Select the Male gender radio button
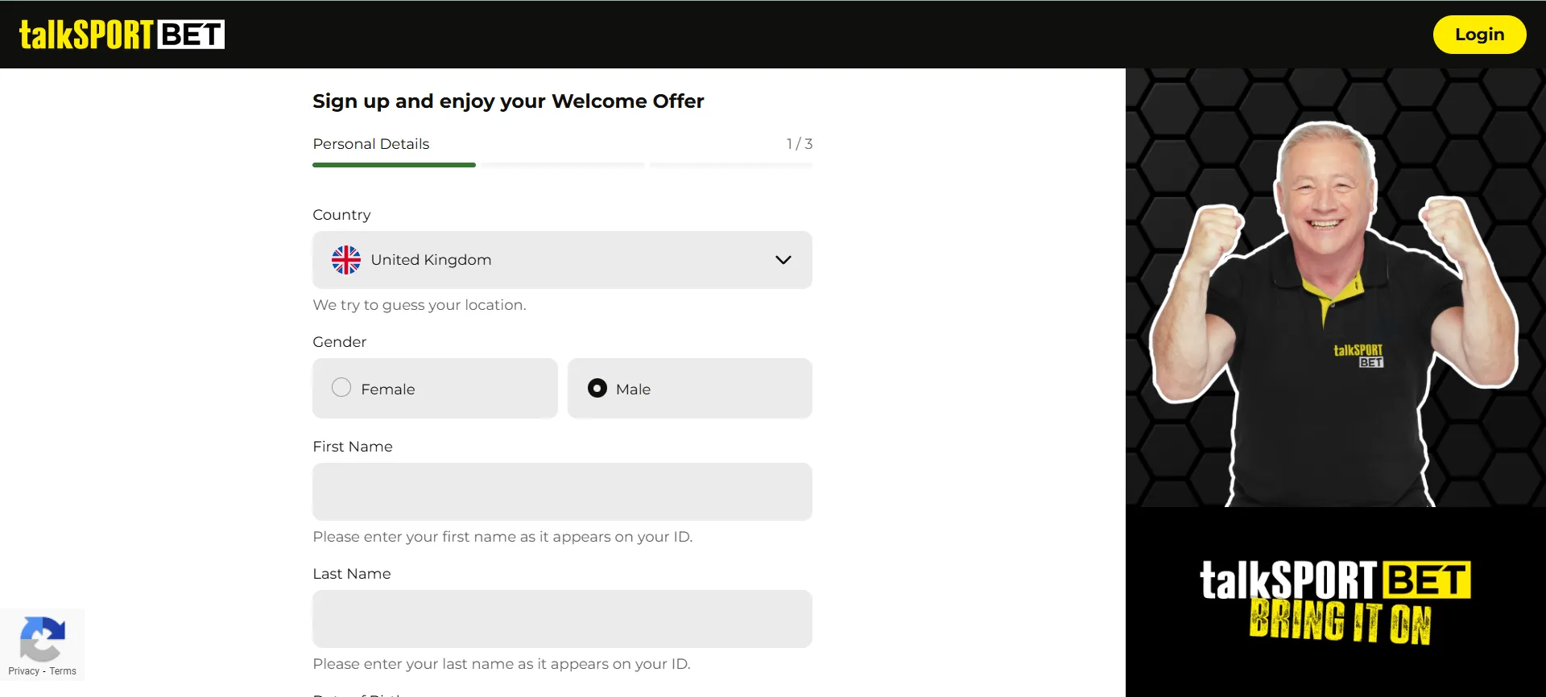Image resolution: width=1546 pixels, height=697 pixels. (x=597, y=388)
